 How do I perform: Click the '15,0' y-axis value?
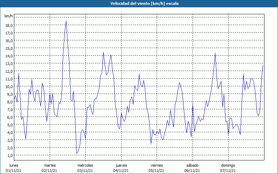[9, 48]
